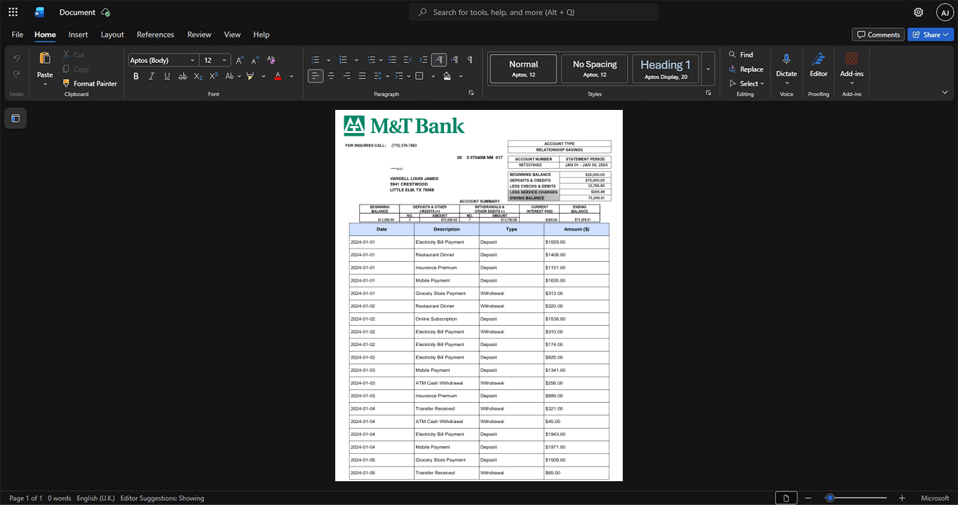Open the app launcher waffle icon
Image resolution: width=958 pixels, height=505 pixels.
(x=13, y=12)
